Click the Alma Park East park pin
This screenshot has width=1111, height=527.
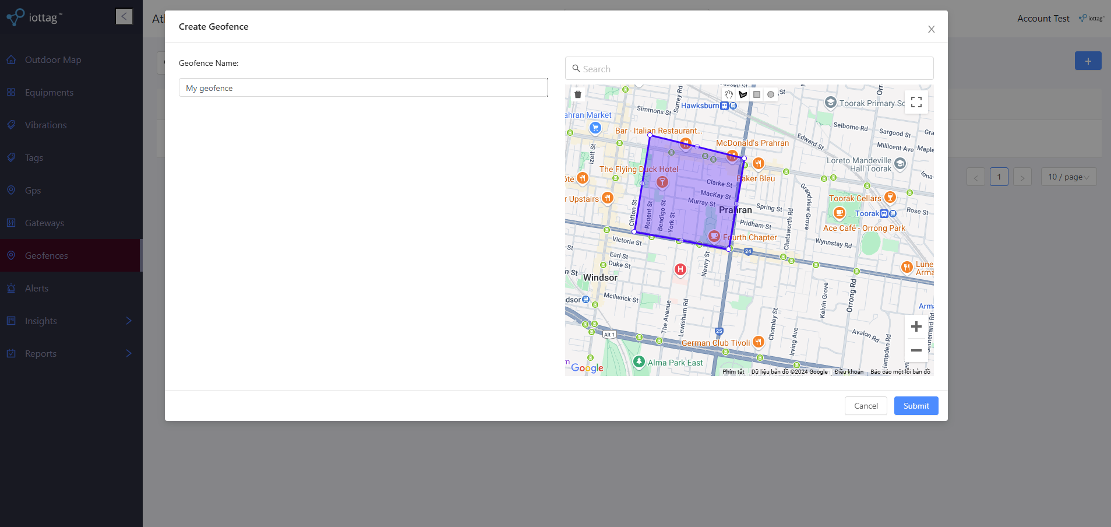tap(639, 362)
